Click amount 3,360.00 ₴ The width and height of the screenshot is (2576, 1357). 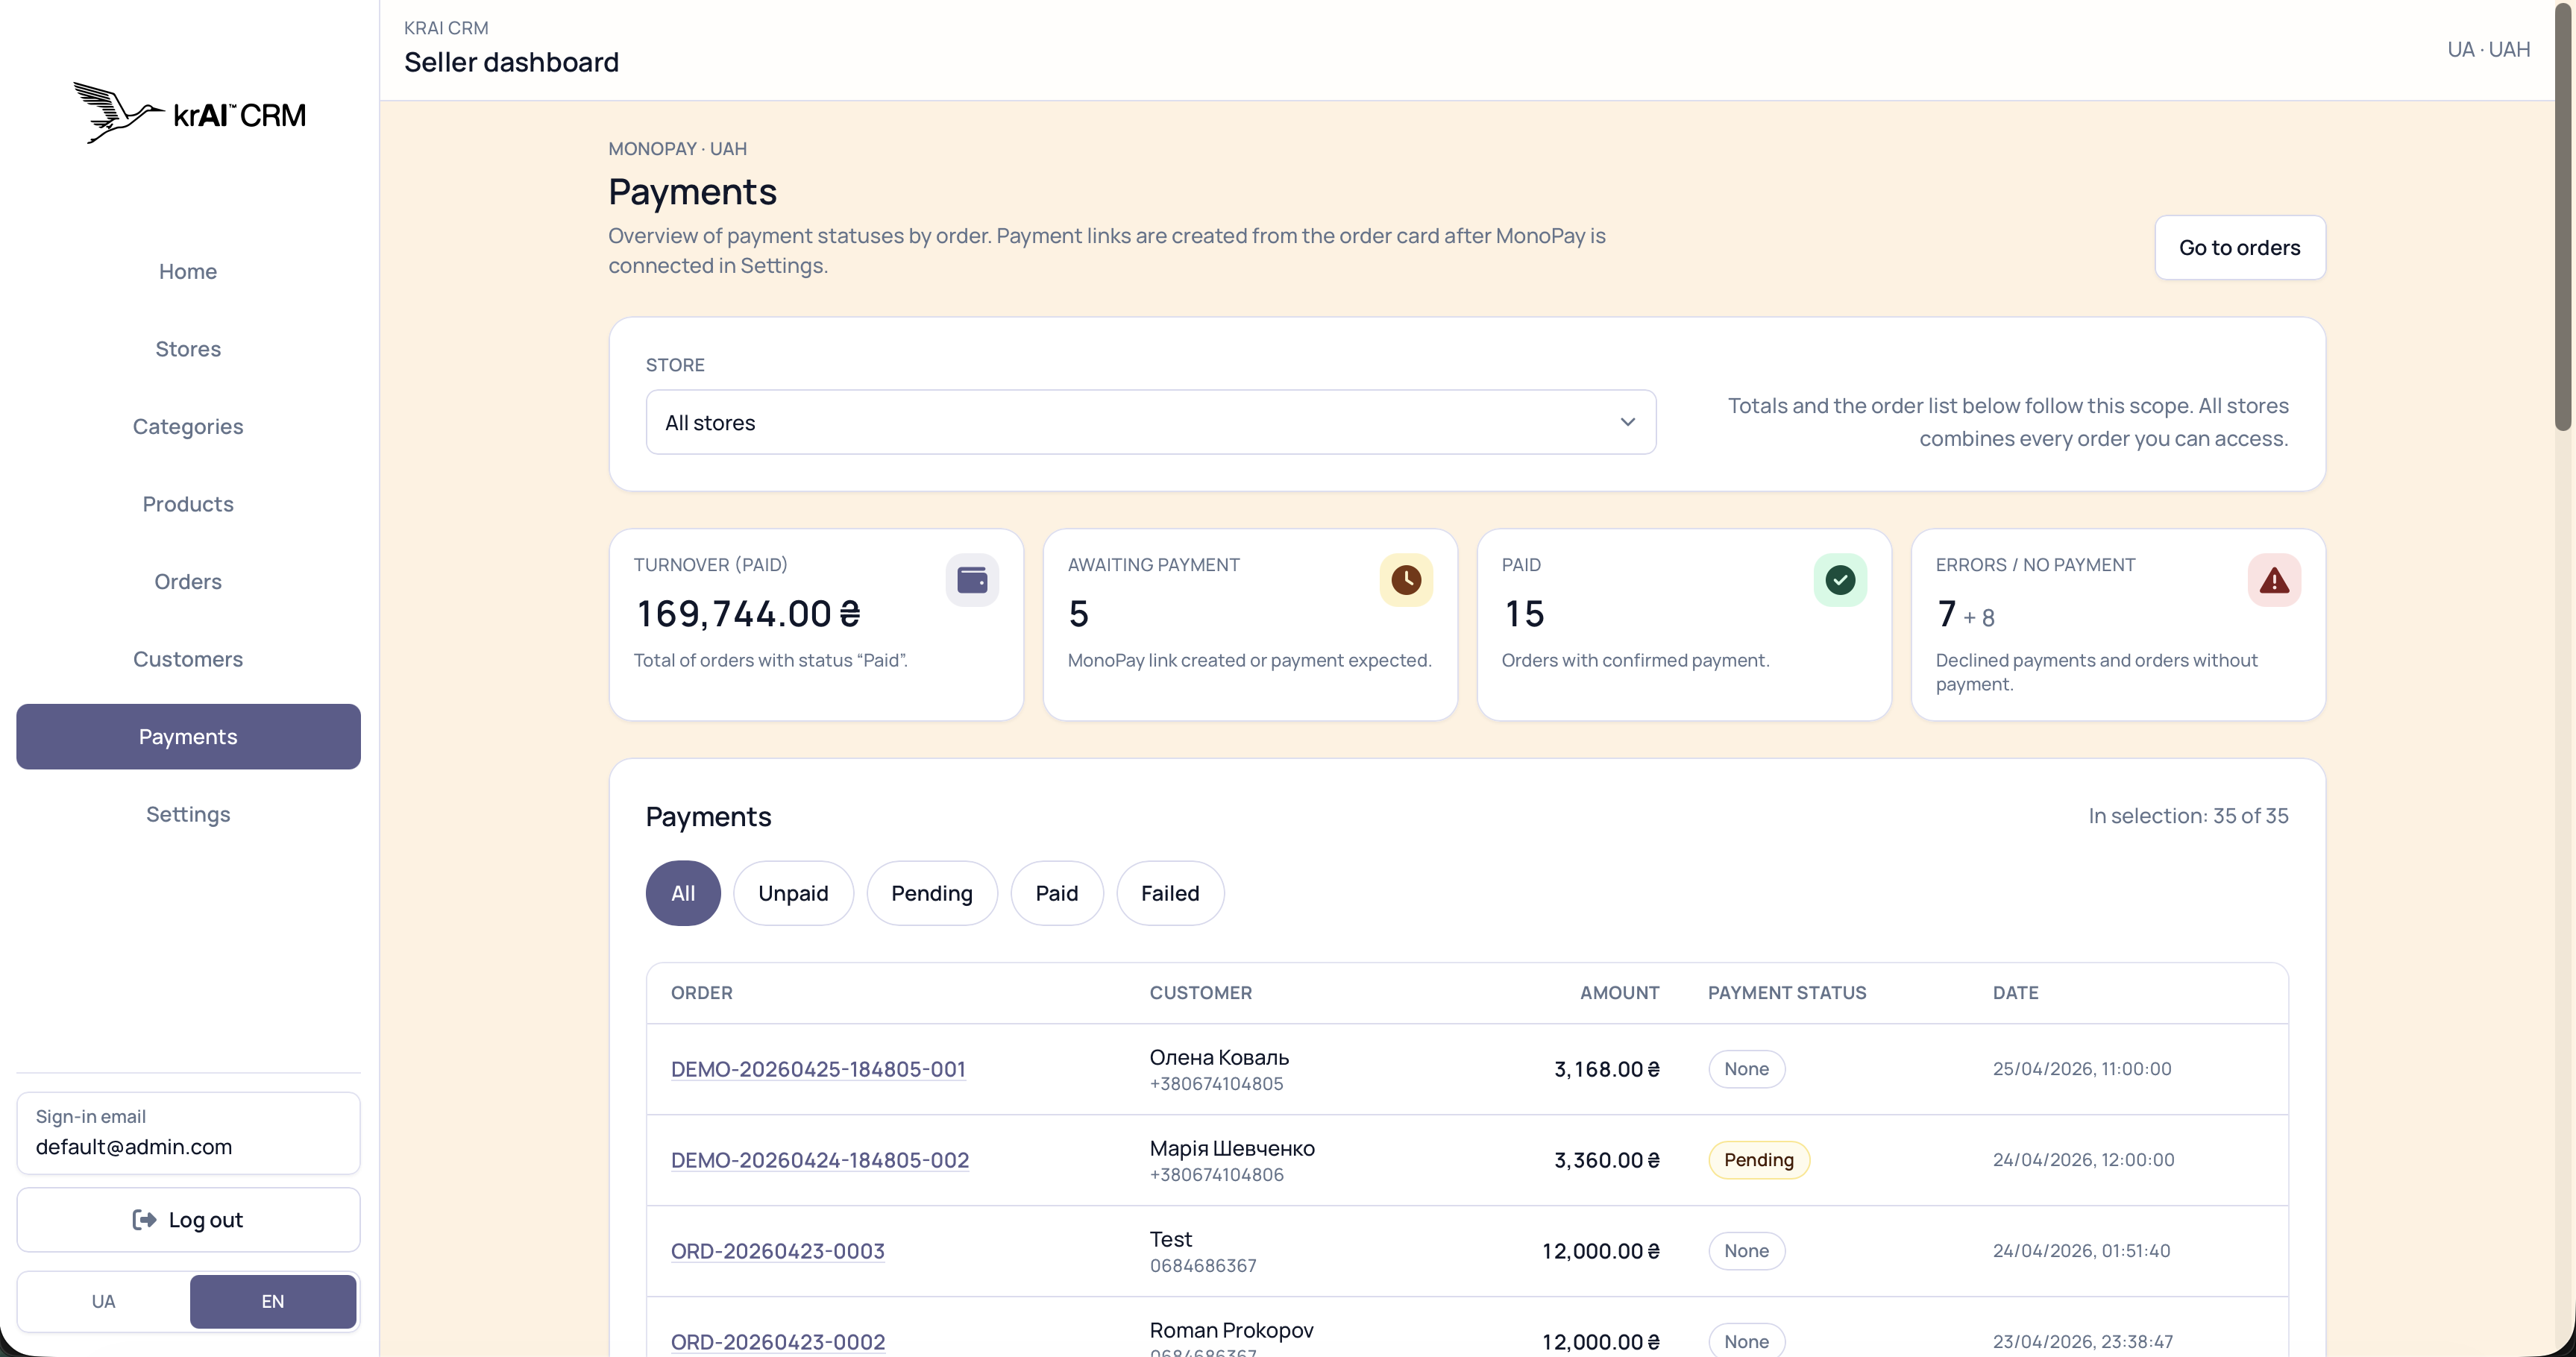(x=1606, y=1160)
